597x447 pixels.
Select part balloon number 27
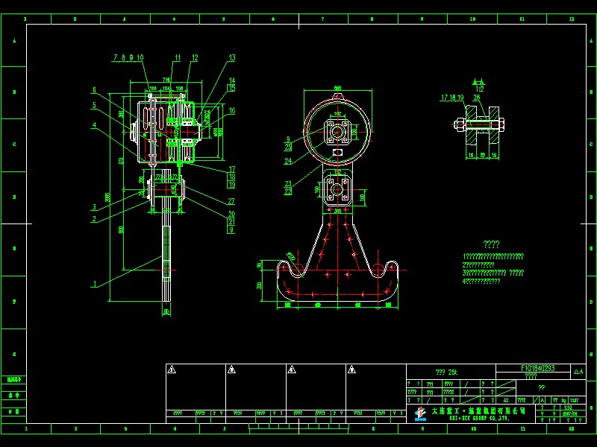tap(231, 201)
